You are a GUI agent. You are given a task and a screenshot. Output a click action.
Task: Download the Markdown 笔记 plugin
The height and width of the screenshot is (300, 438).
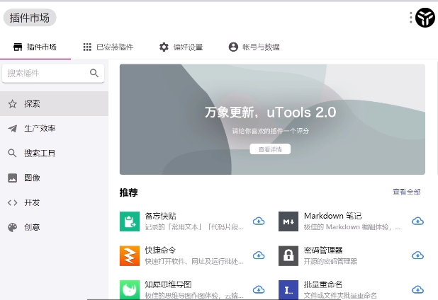pyautogui.click(x=417, y=221)
